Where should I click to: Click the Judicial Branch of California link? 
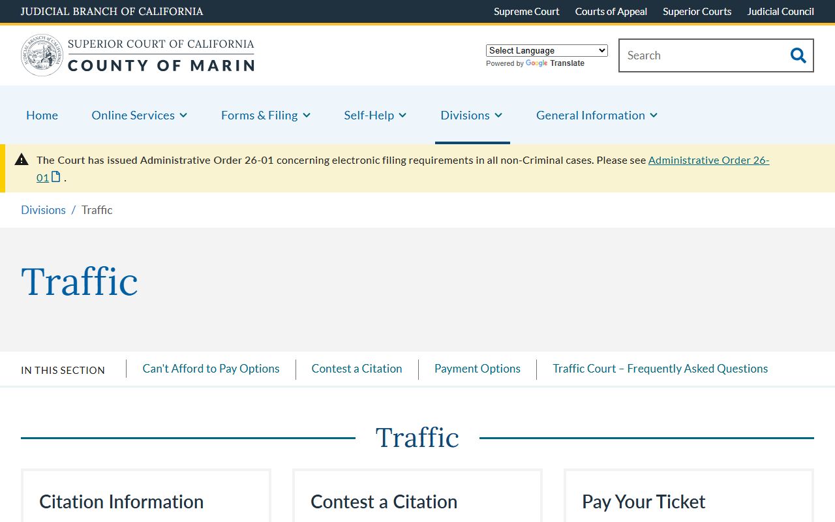112,11
